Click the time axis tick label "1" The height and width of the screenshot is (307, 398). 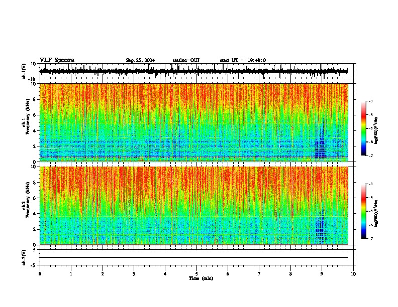71,274
